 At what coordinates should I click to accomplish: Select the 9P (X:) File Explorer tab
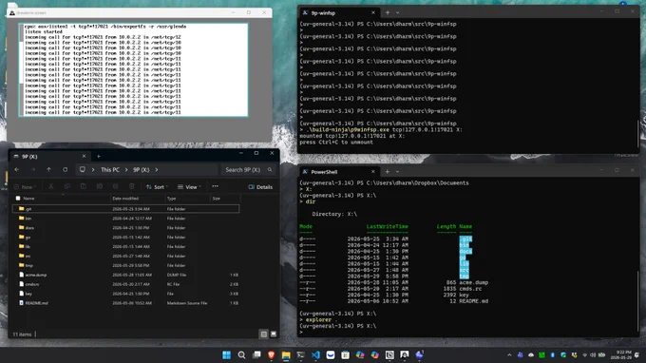tap(49, 157)
